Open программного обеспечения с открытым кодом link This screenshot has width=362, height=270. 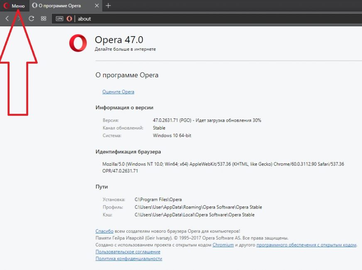[306, 245]
